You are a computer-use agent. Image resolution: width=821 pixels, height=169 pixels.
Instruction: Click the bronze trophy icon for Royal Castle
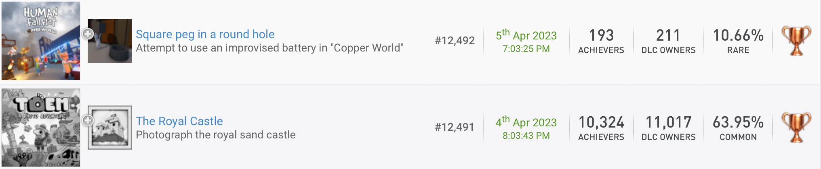796,128
